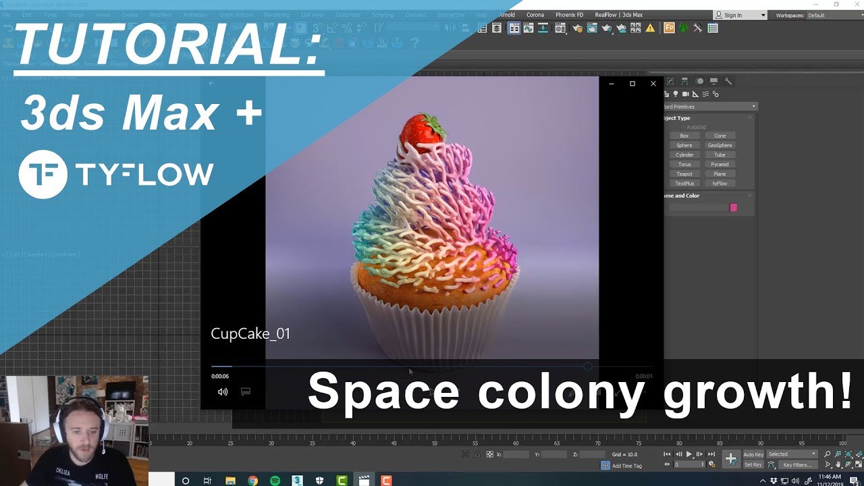Play the animation in the timeline controls
864x486 pixels.
coord(689,454)
